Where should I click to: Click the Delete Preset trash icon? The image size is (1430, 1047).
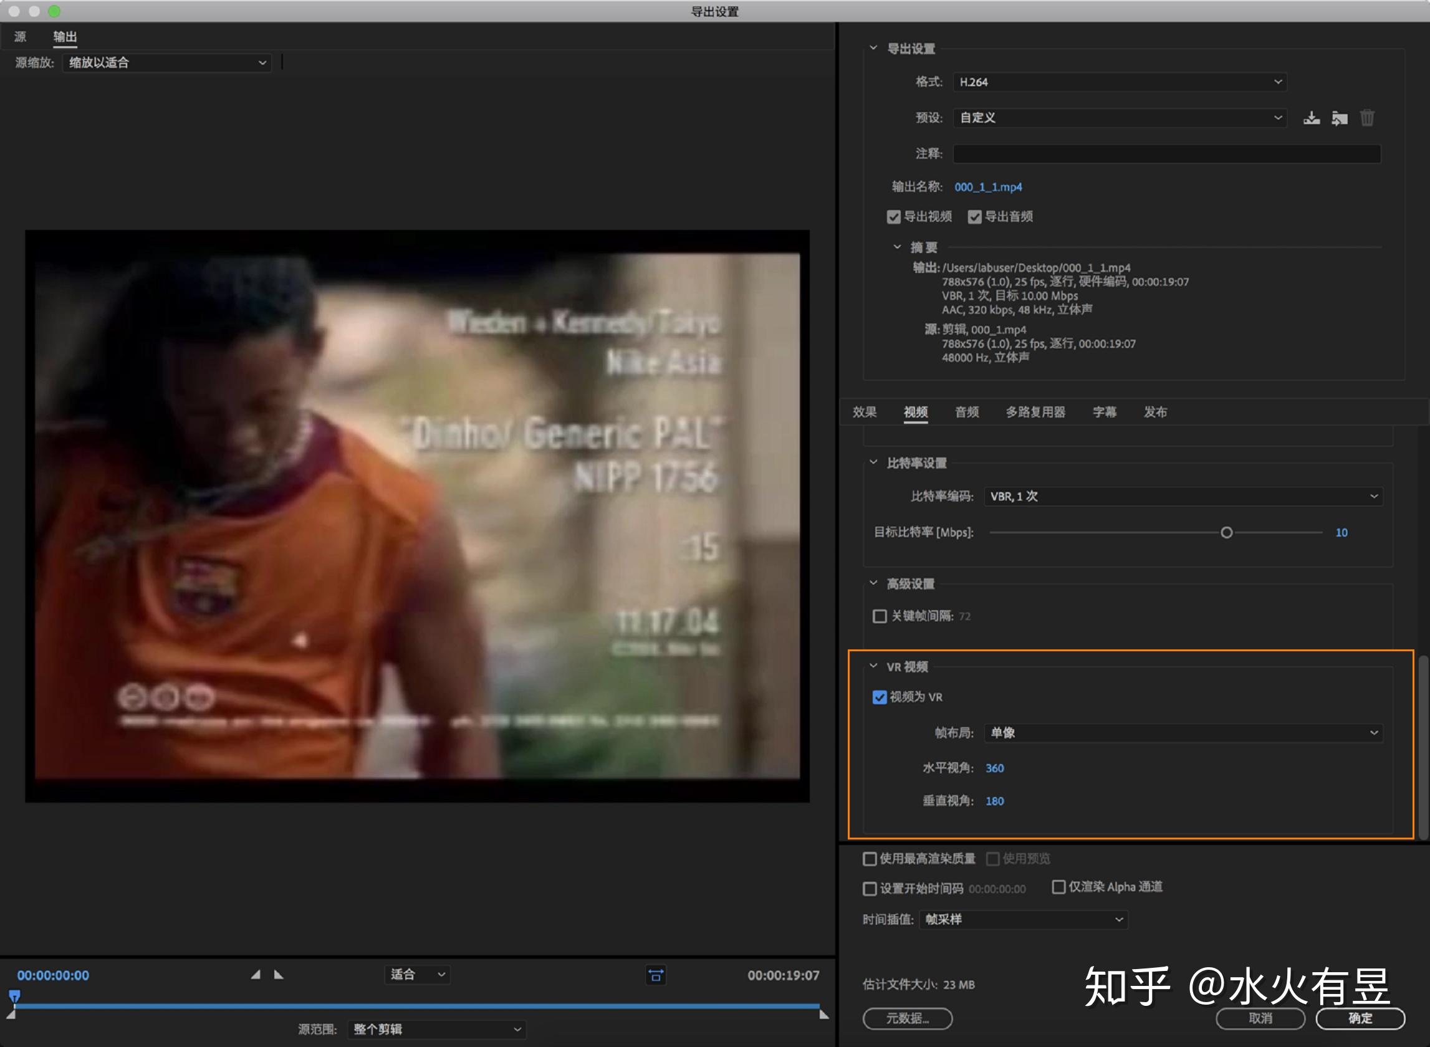[1367, 118]
